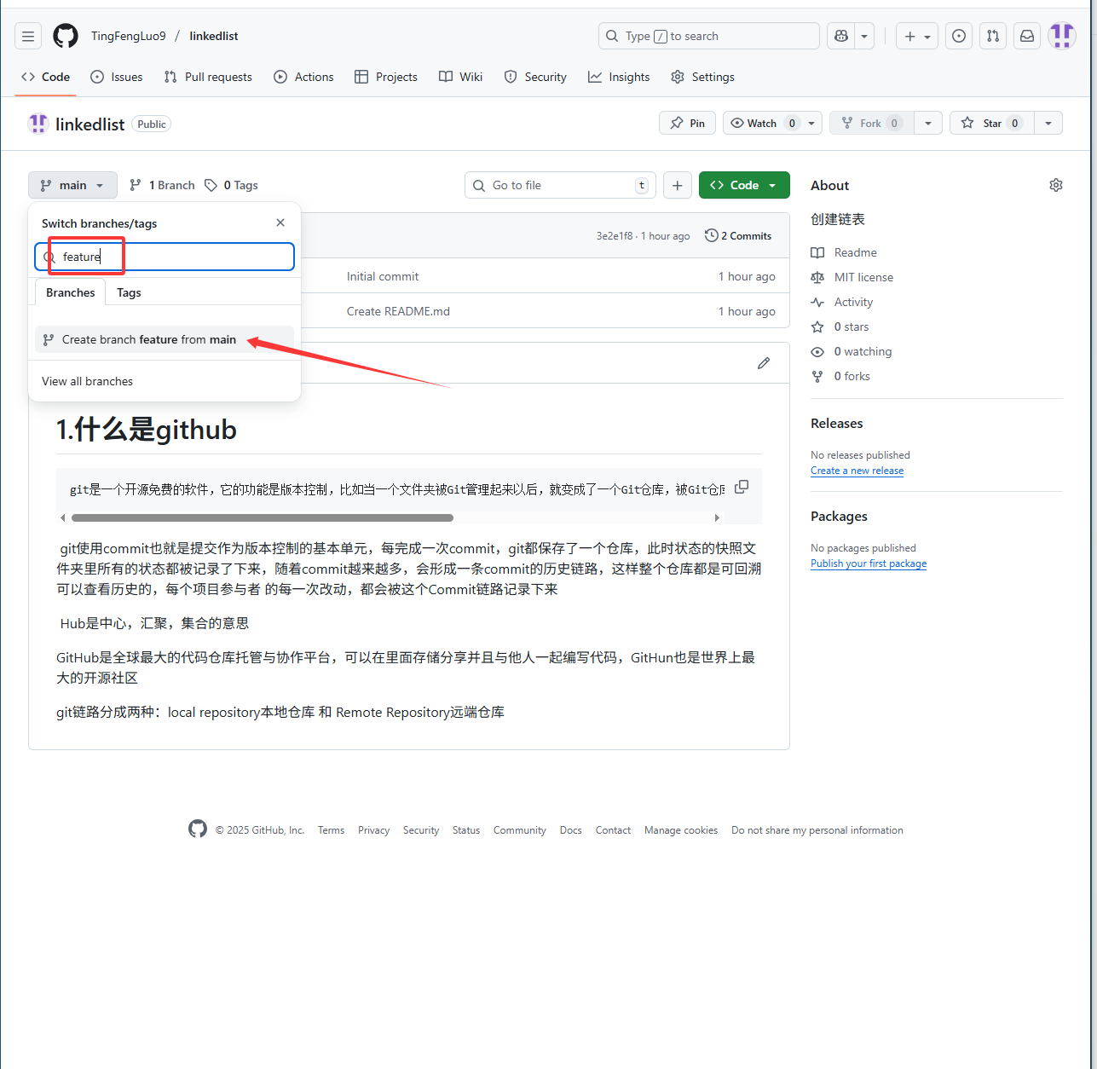Switch to the Tags tab
This screenshot has width=1097, height=1069.
129,292
